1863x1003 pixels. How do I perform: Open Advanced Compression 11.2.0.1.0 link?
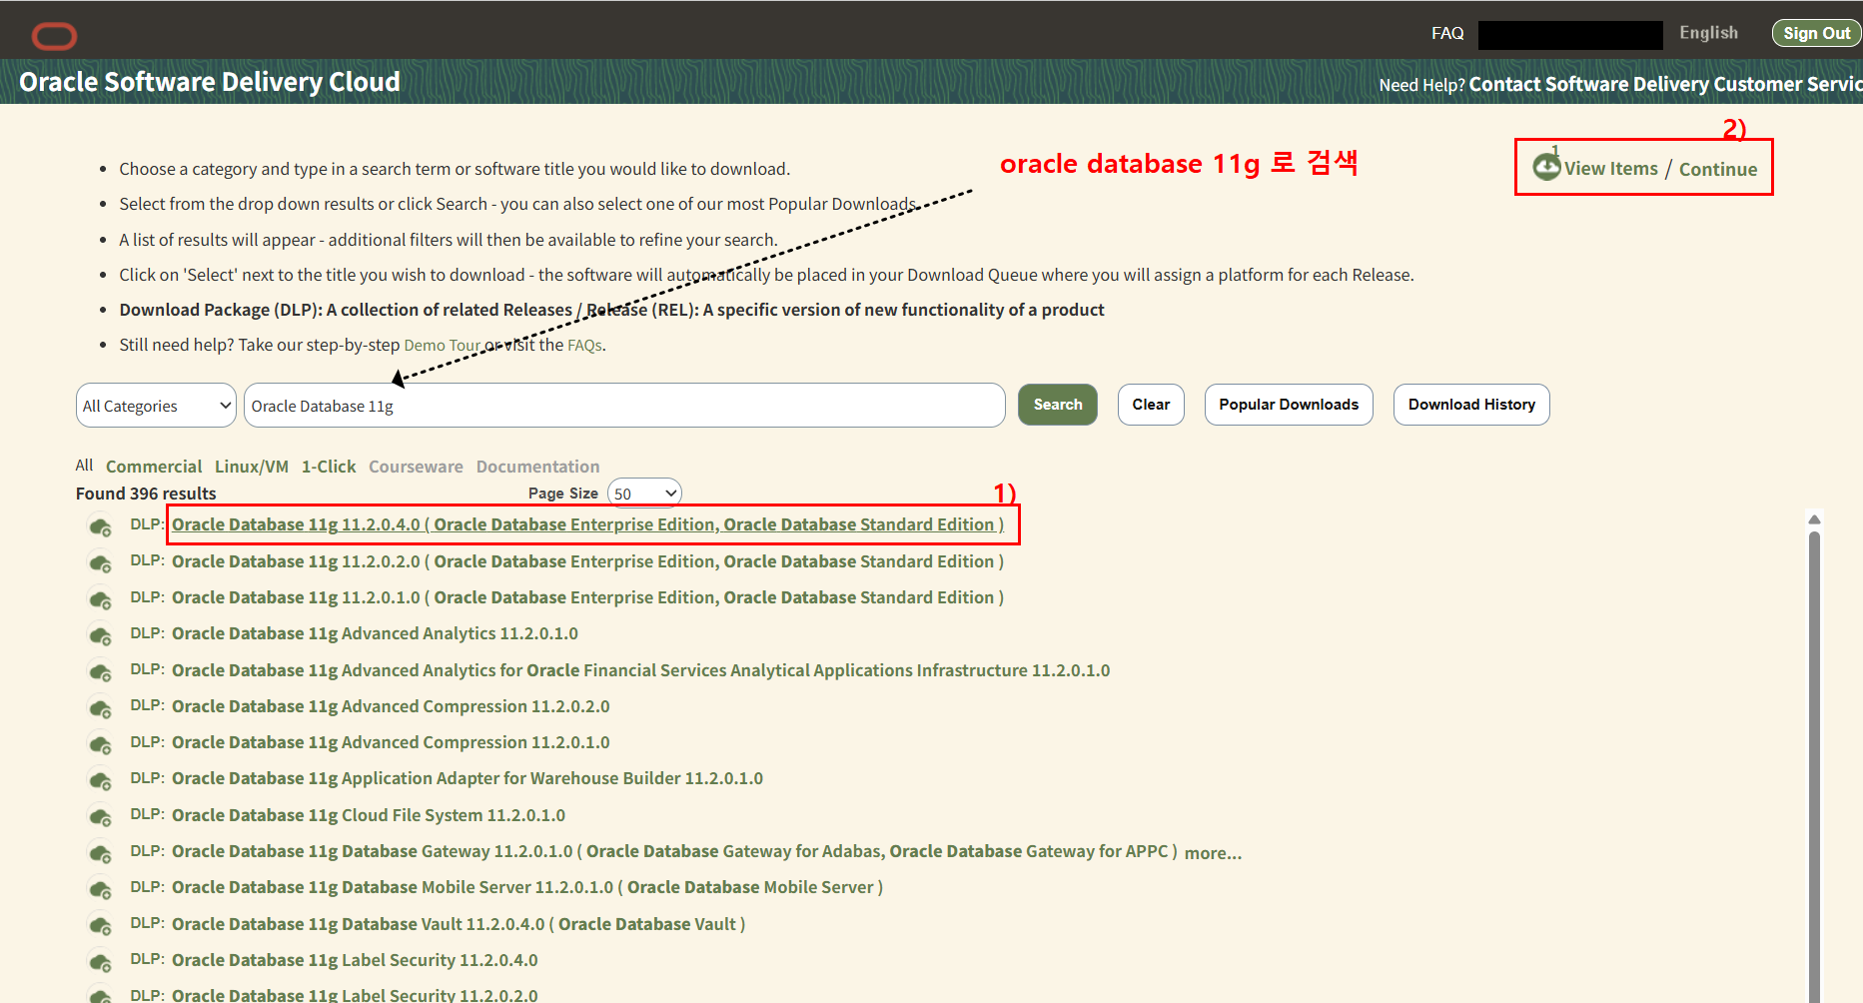pyautogui.click(x=391, y=742)
